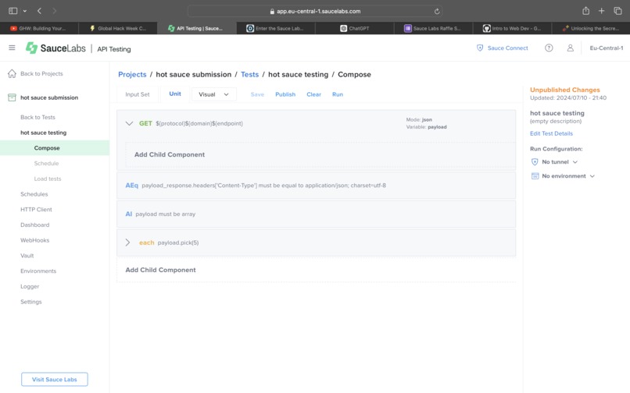The image size is (630, 393).
Task: Open the No tunnel dropdown
Action: (560, 161)
